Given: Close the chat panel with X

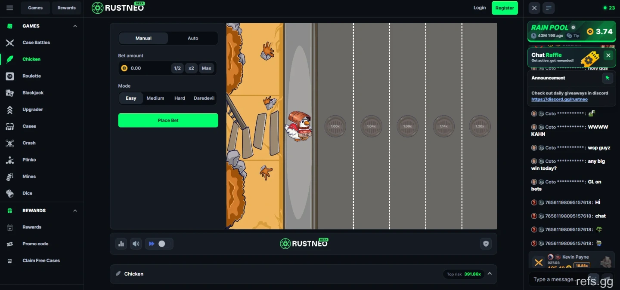Looking at the screenshot, I should coord(534,8).
